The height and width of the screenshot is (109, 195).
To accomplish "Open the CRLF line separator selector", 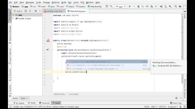I will click(x=154, y=107).
